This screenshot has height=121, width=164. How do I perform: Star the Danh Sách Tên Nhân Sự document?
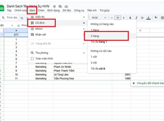[x=54, y=6]
